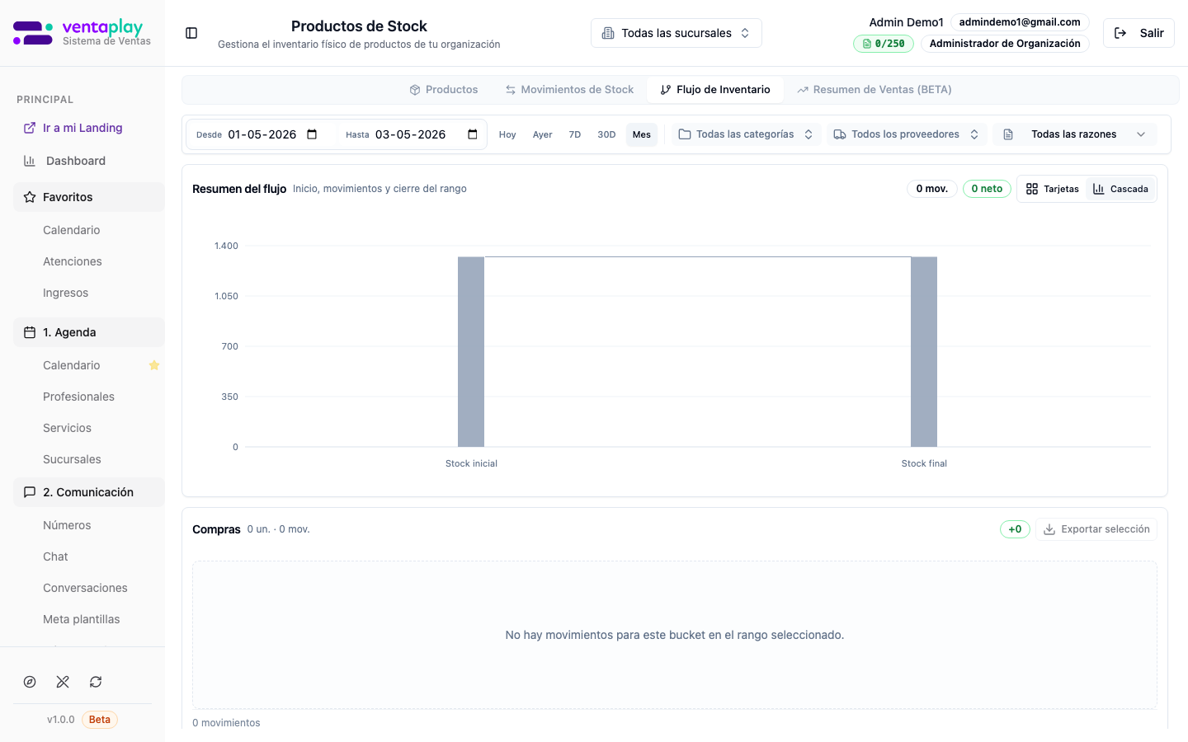Open the Todas las razones dropdown

[1075, 134]
